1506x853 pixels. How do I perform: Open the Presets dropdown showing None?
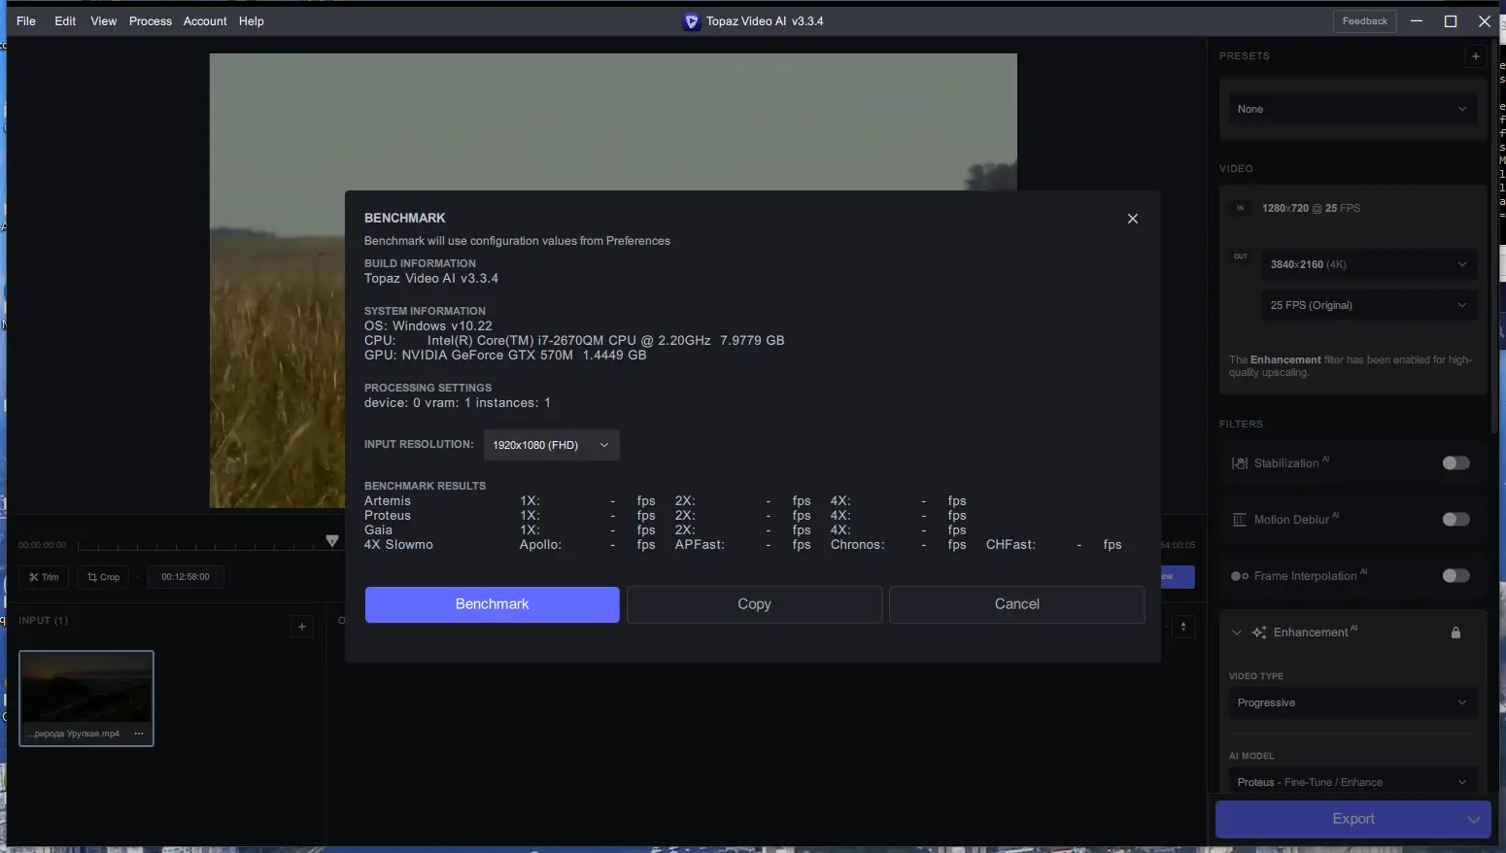tap(1352, 109)
